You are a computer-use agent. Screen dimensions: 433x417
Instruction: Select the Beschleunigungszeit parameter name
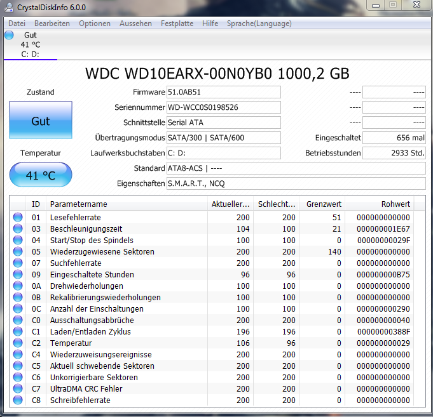click(86, 228)
